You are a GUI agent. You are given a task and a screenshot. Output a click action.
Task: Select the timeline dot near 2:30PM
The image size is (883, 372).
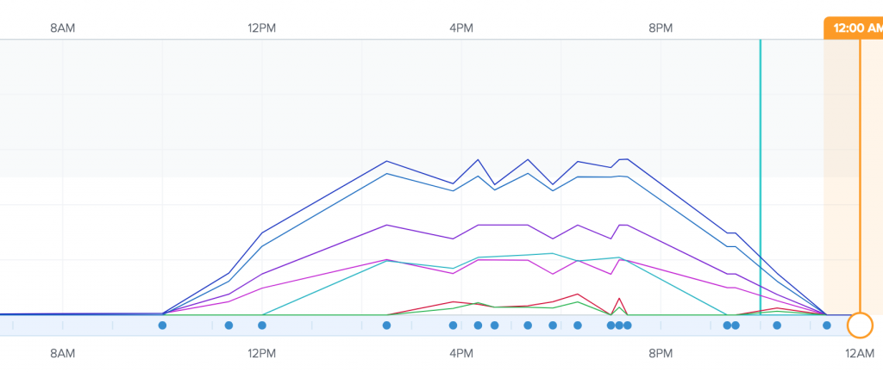point(386,325)
